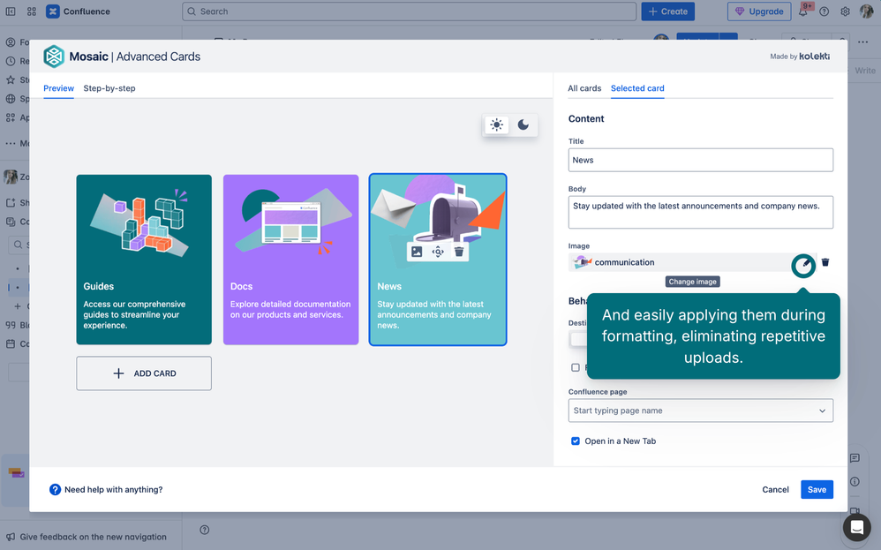Open the All cards tab

coord(584,88)
